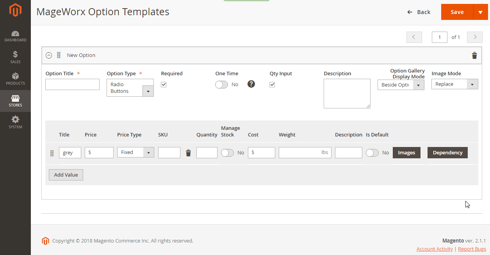Open the Stores sidebar menu

point(15,101)
